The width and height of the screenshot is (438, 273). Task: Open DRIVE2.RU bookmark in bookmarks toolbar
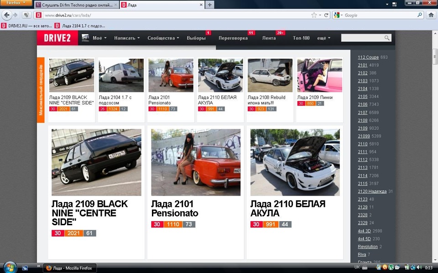(27, 25)
